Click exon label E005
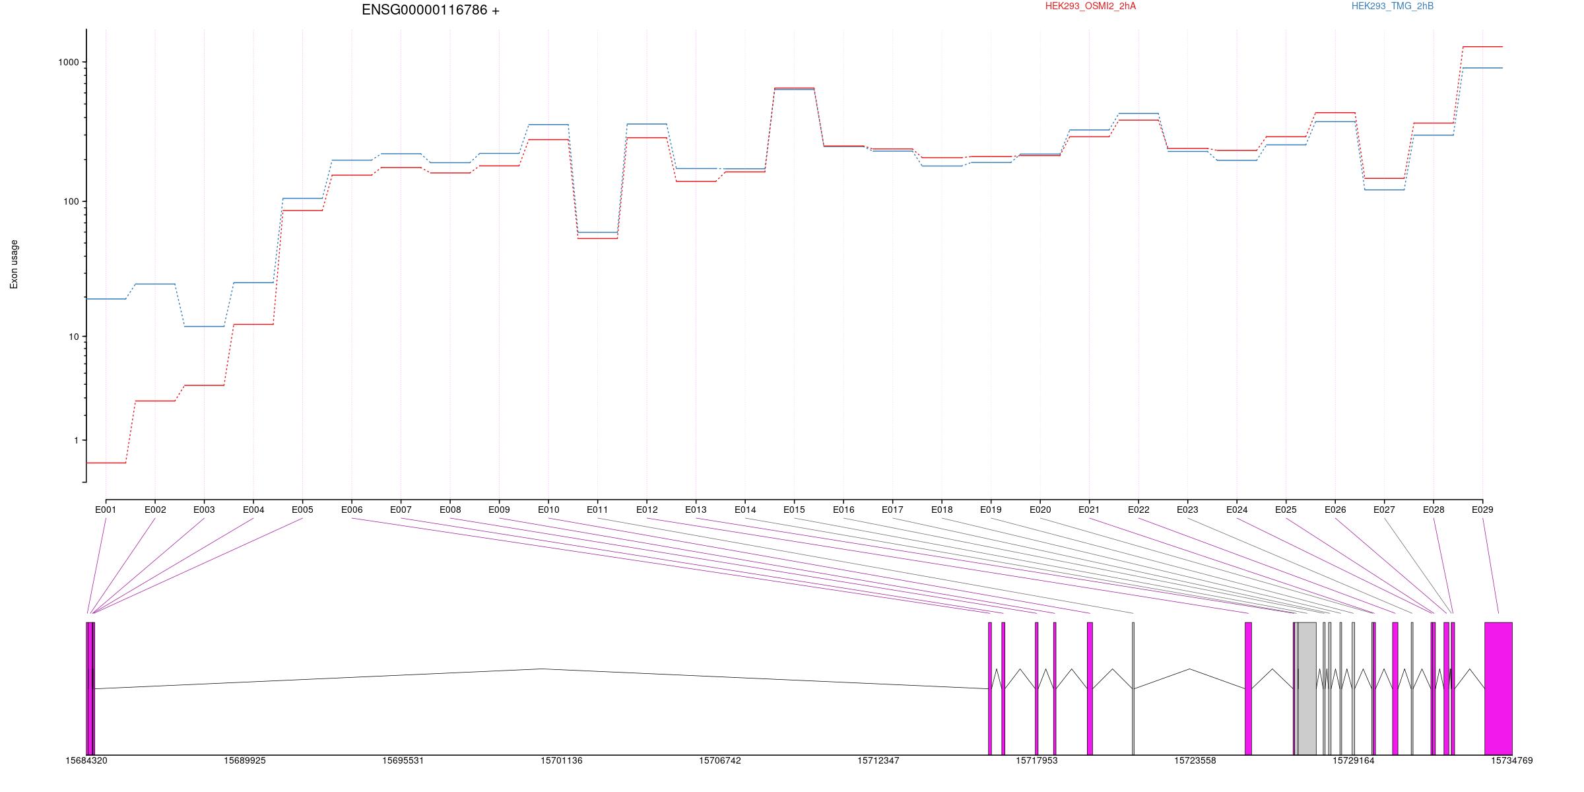Image resolution: width=1584 pixels, height=792 pixels. pos(302,510)
